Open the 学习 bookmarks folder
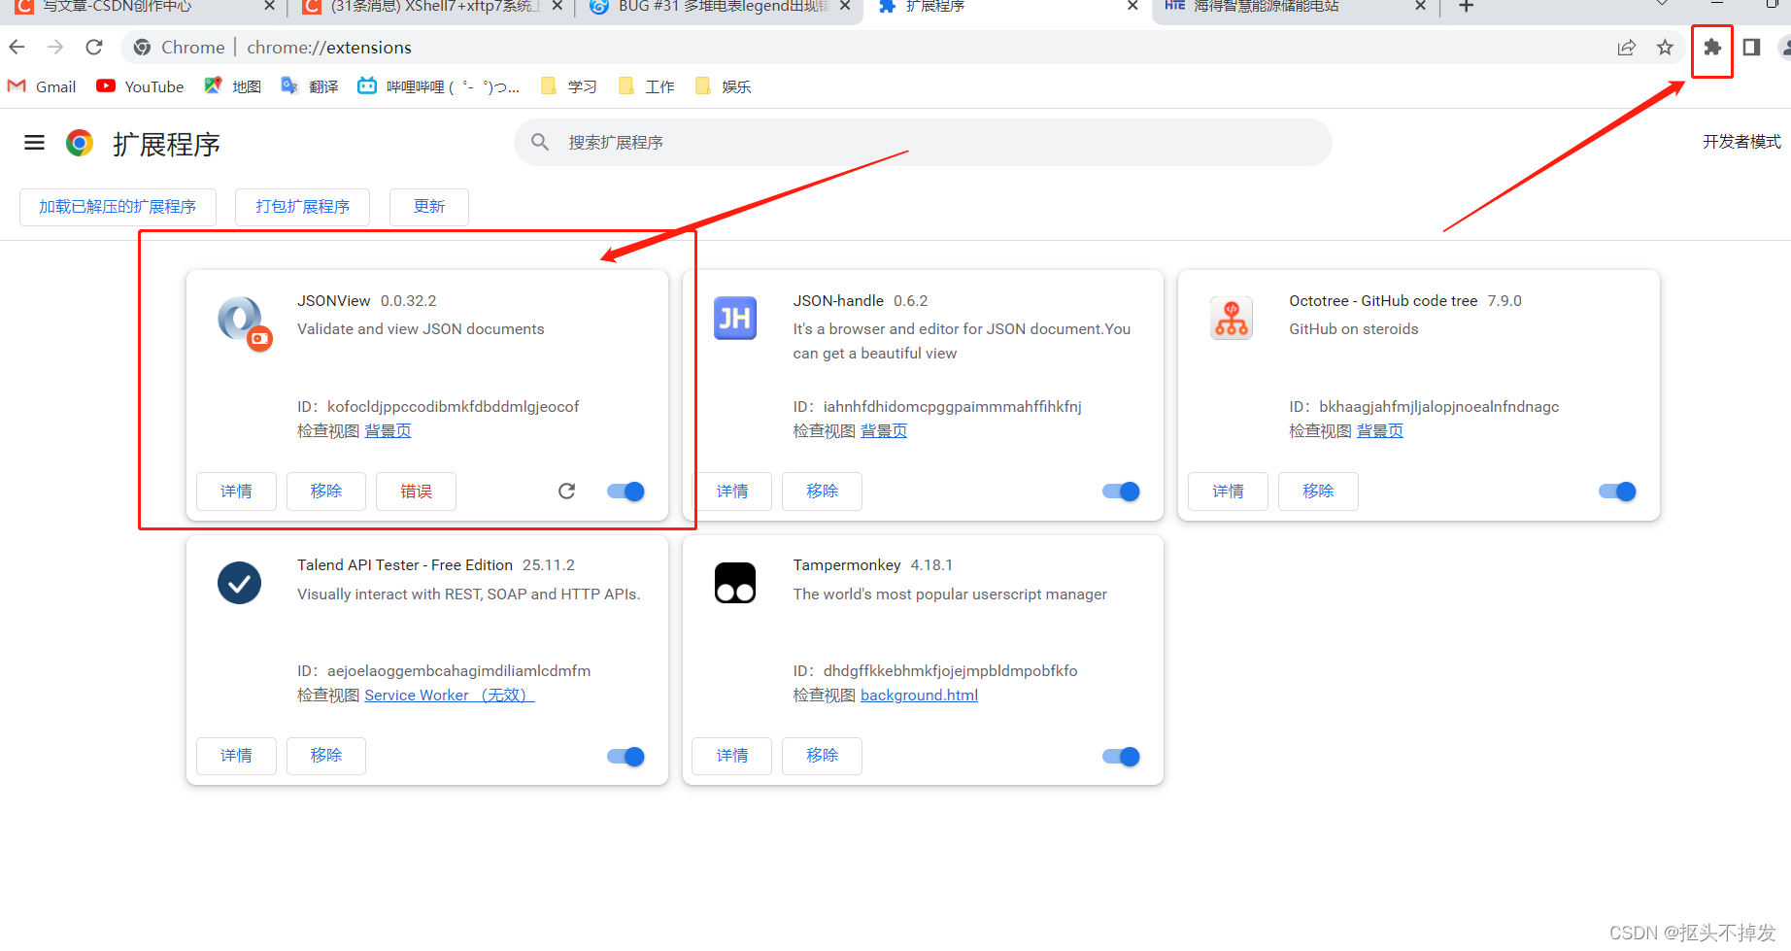 (569, 86)
